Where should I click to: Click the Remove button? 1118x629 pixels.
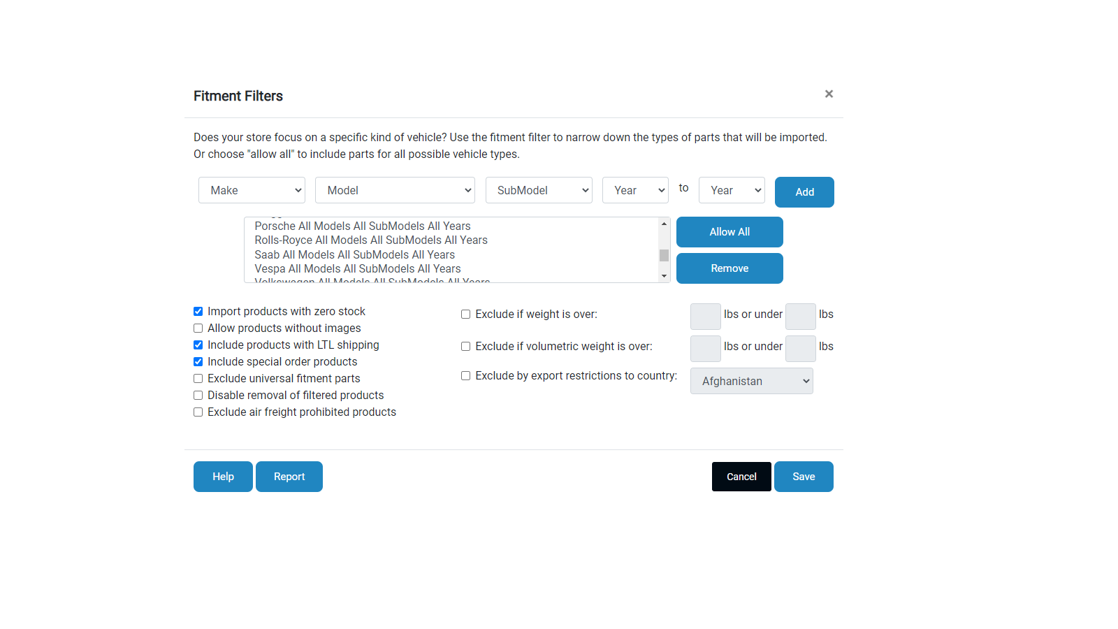(x=729, y=268)
